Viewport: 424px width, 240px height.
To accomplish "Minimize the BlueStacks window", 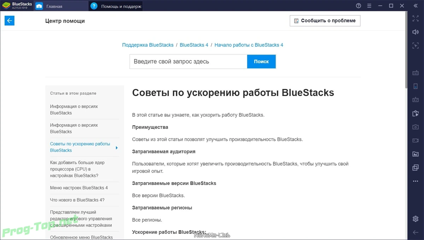I will [x=380, y=6].
